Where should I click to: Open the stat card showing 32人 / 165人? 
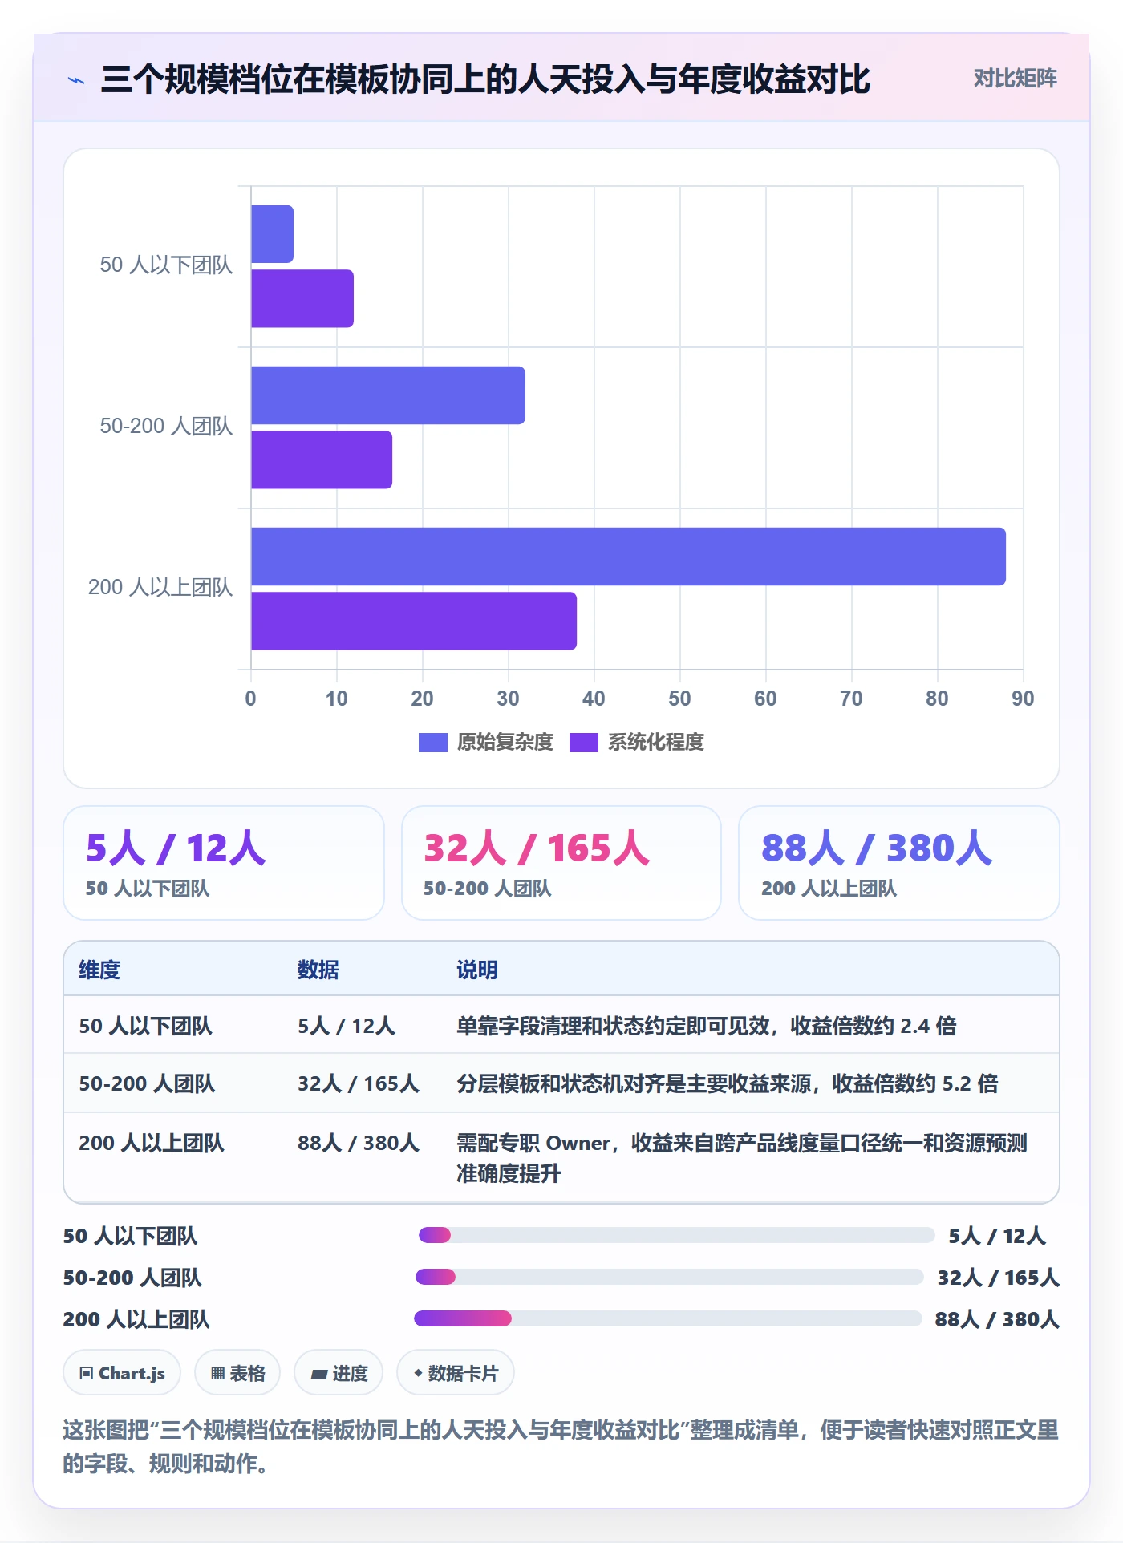tap(561, 863)
